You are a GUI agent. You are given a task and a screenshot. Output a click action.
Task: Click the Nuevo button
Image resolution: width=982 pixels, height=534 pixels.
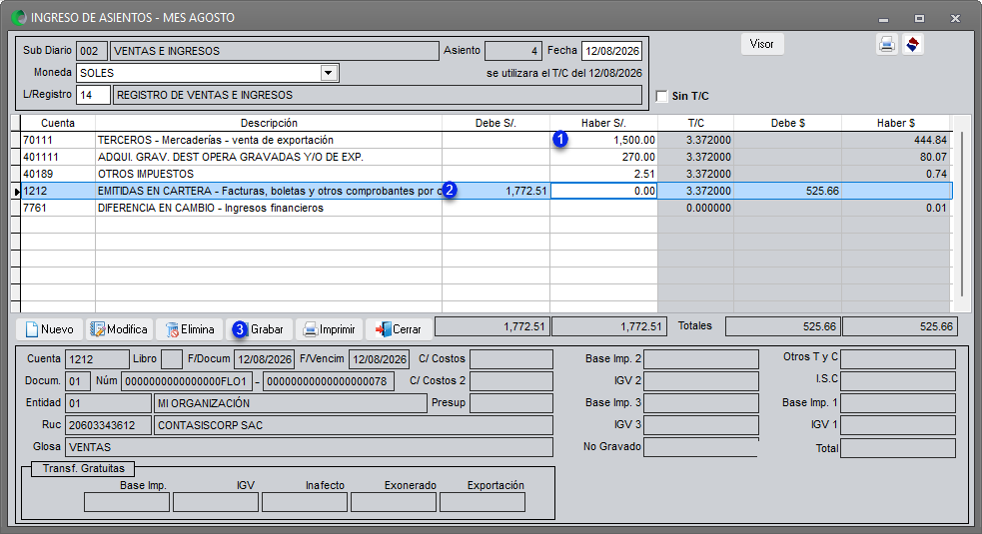click(50, 329)
